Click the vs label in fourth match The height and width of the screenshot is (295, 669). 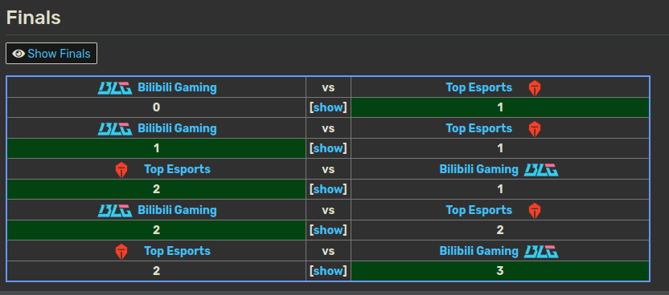(328, 210)
